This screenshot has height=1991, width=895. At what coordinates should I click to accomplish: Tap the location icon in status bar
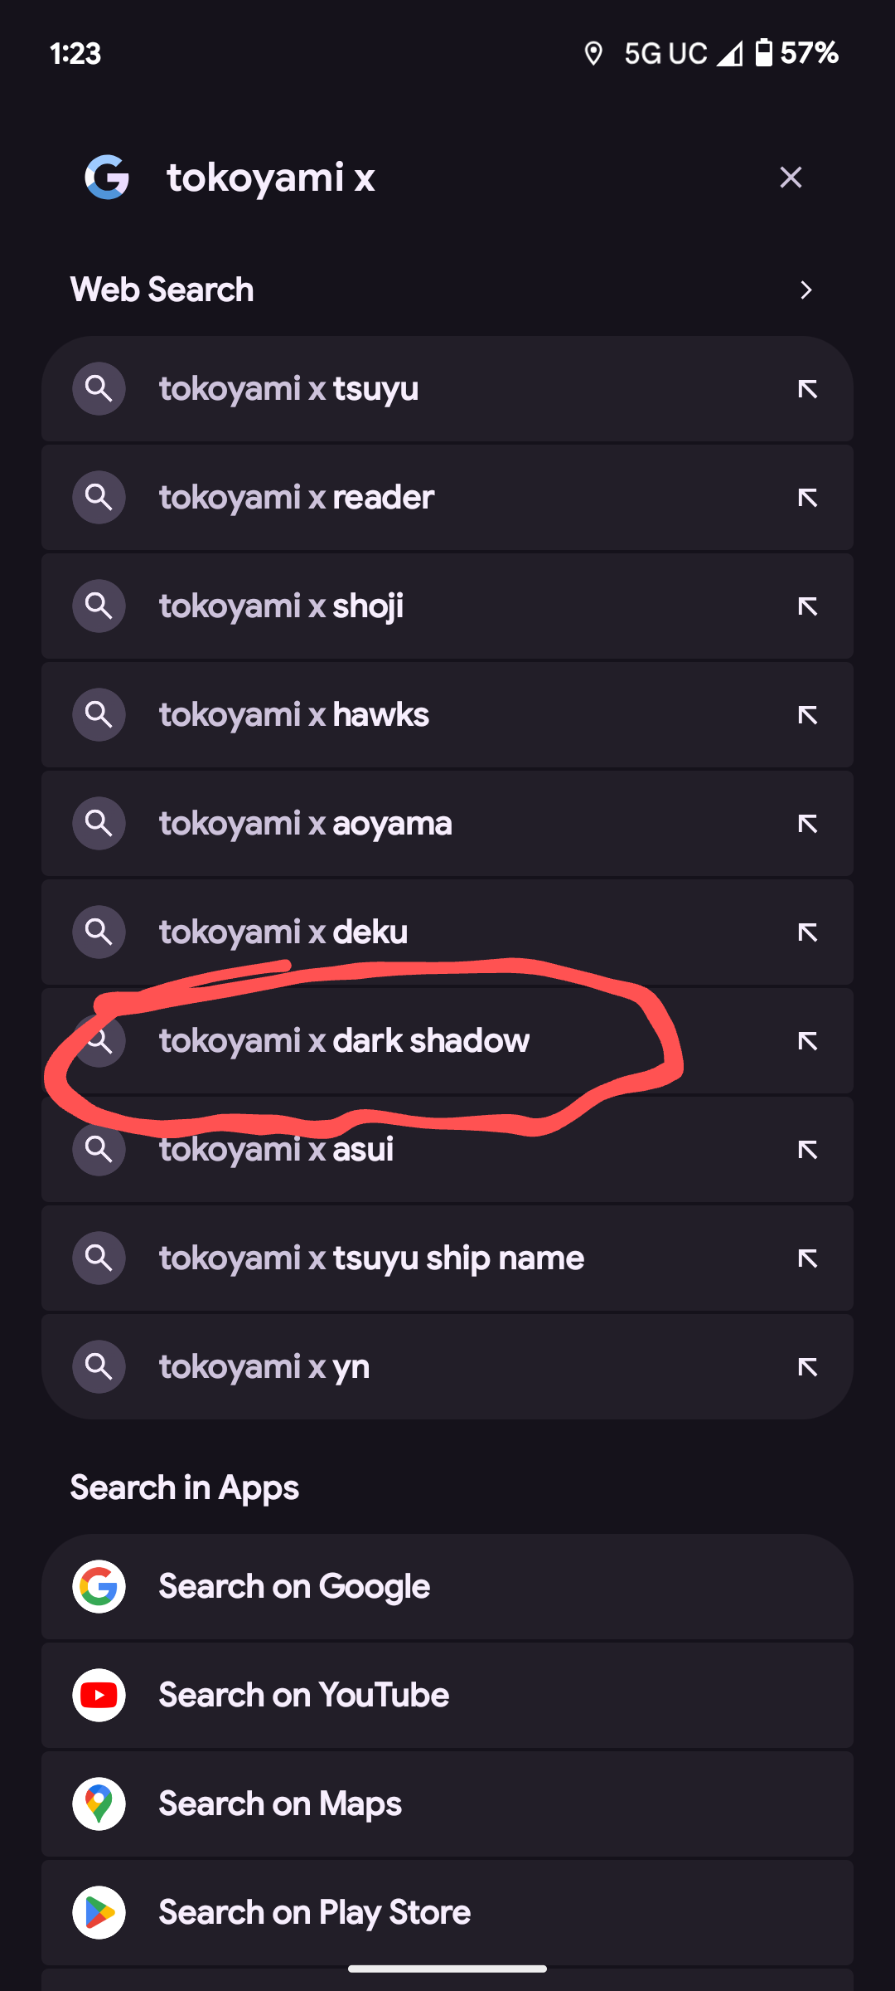point(593,54)
